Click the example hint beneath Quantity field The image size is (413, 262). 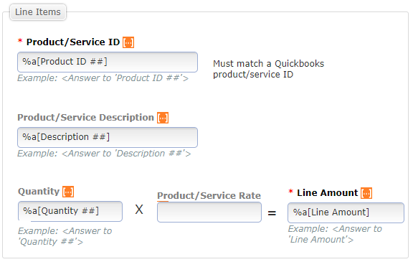[x=65, y=236]
